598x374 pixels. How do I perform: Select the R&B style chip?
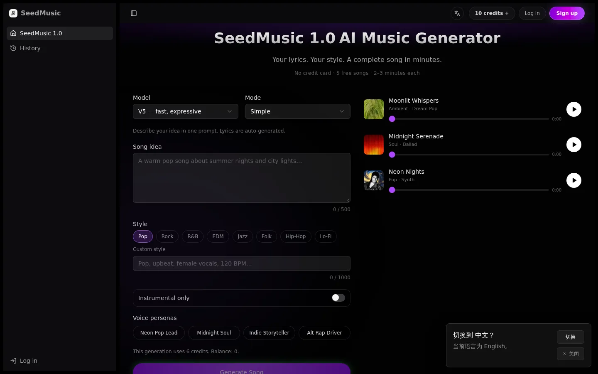click(193, 236)
